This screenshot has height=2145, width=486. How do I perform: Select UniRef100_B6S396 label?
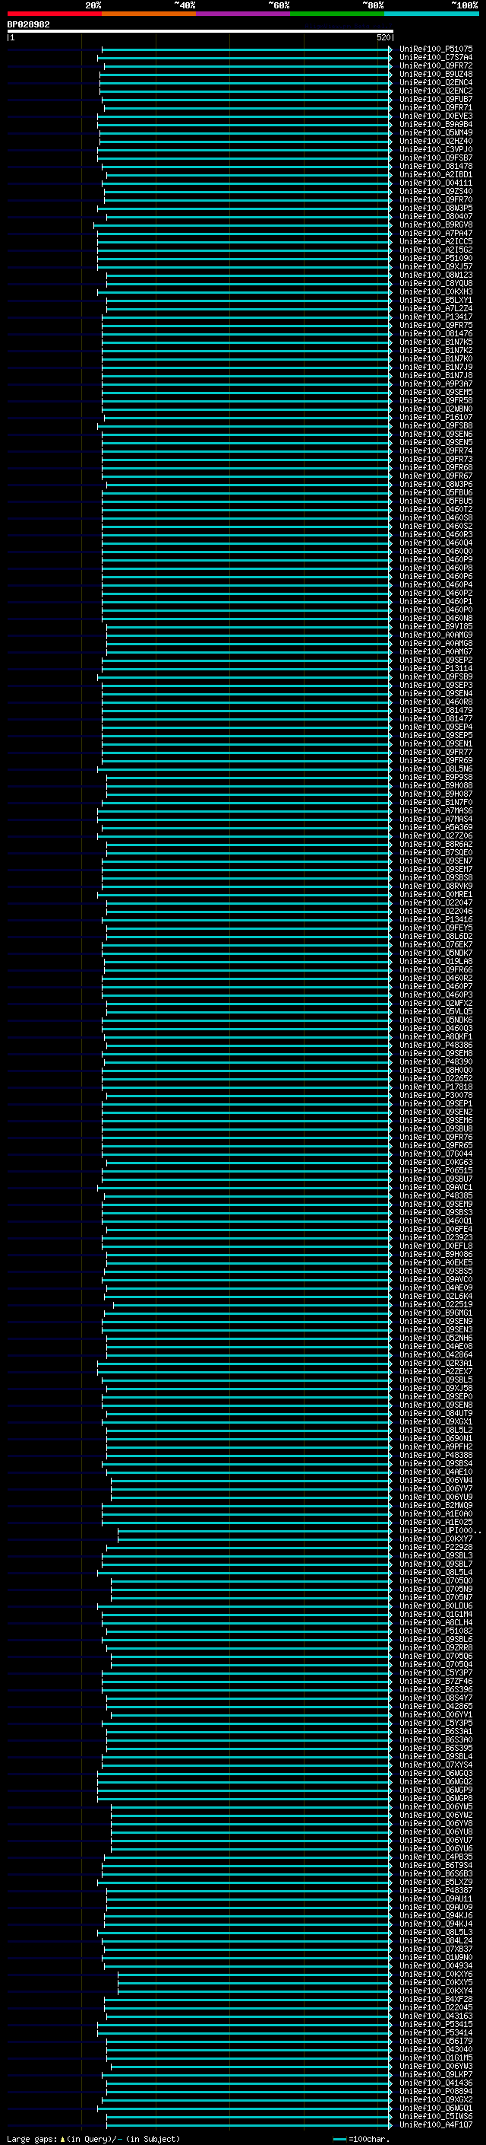(435, 1689)
